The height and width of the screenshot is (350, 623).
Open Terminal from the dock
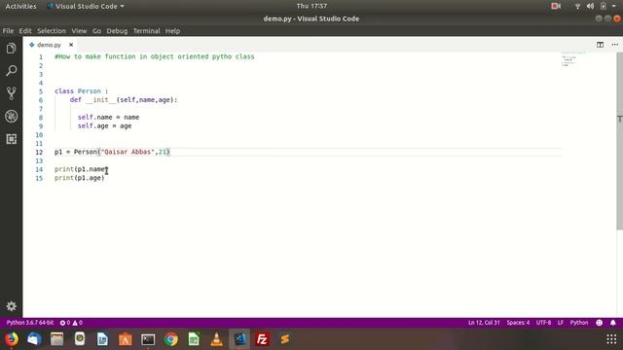pos(148,339)
